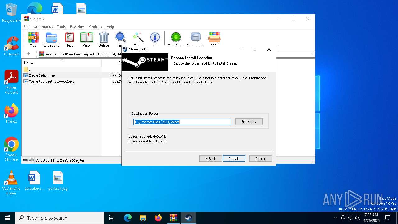Open File Explorer from the taskbar

click(x=143, y=218)
